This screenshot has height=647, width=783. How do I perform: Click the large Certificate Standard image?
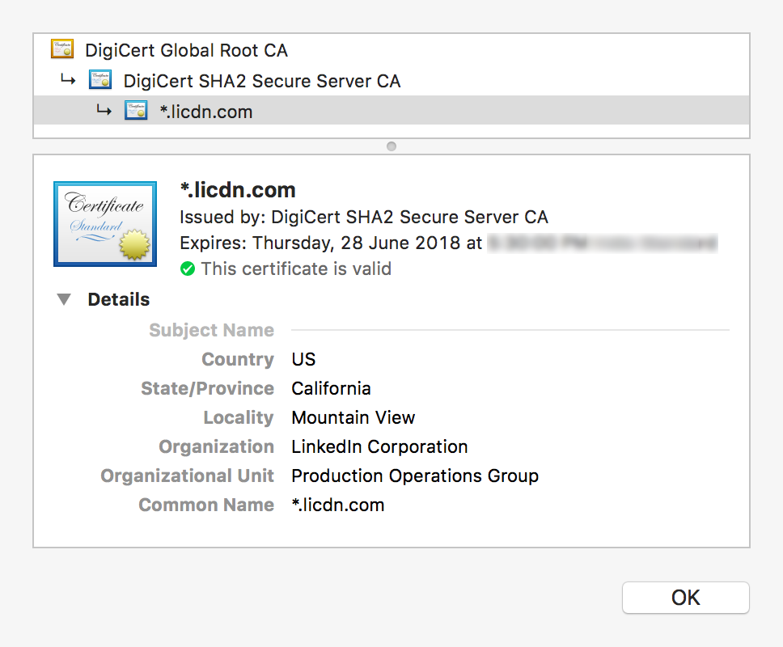tap(104, 223)
